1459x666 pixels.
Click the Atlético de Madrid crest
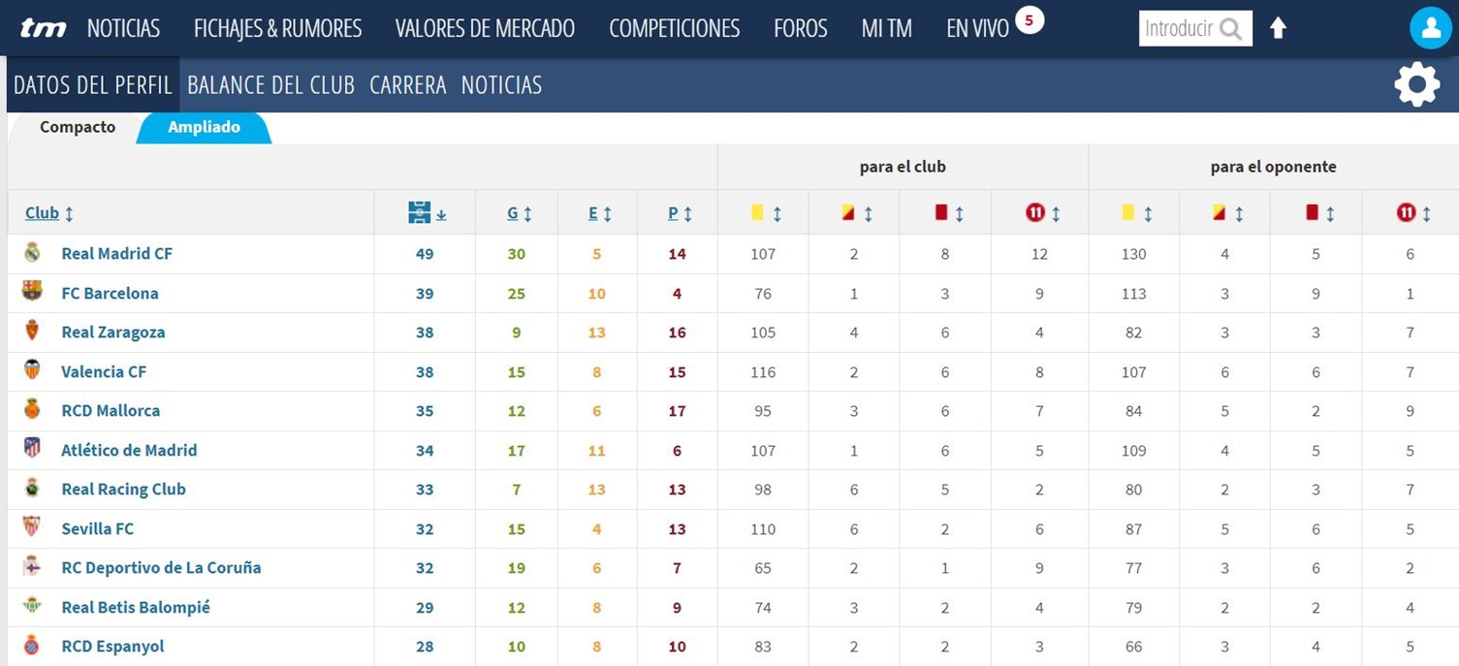click(x=32, y=449)
